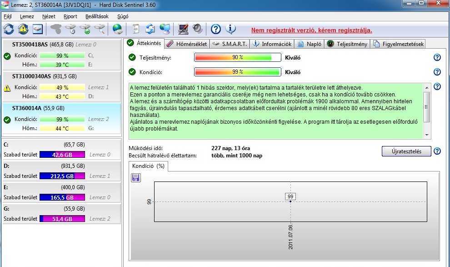Open the Riport menu

70,16
